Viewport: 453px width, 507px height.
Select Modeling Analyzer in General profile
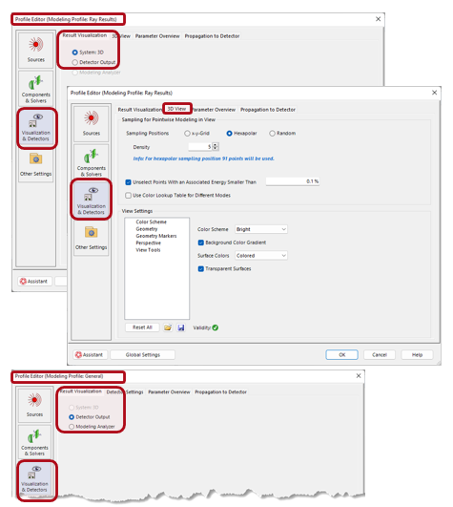[x=92, y=427]
